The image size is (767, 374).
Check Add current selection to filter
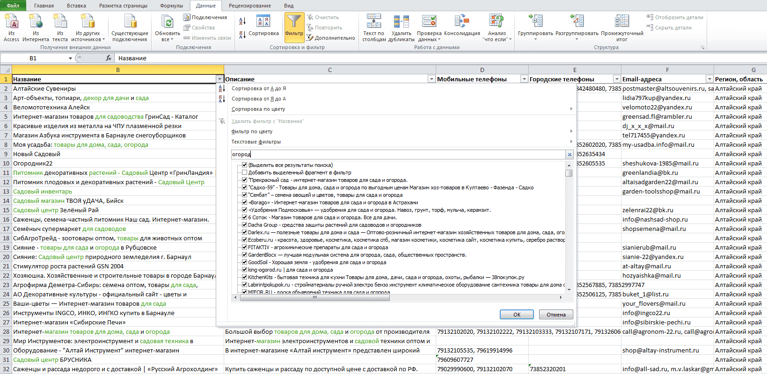[x=244, y=173]
